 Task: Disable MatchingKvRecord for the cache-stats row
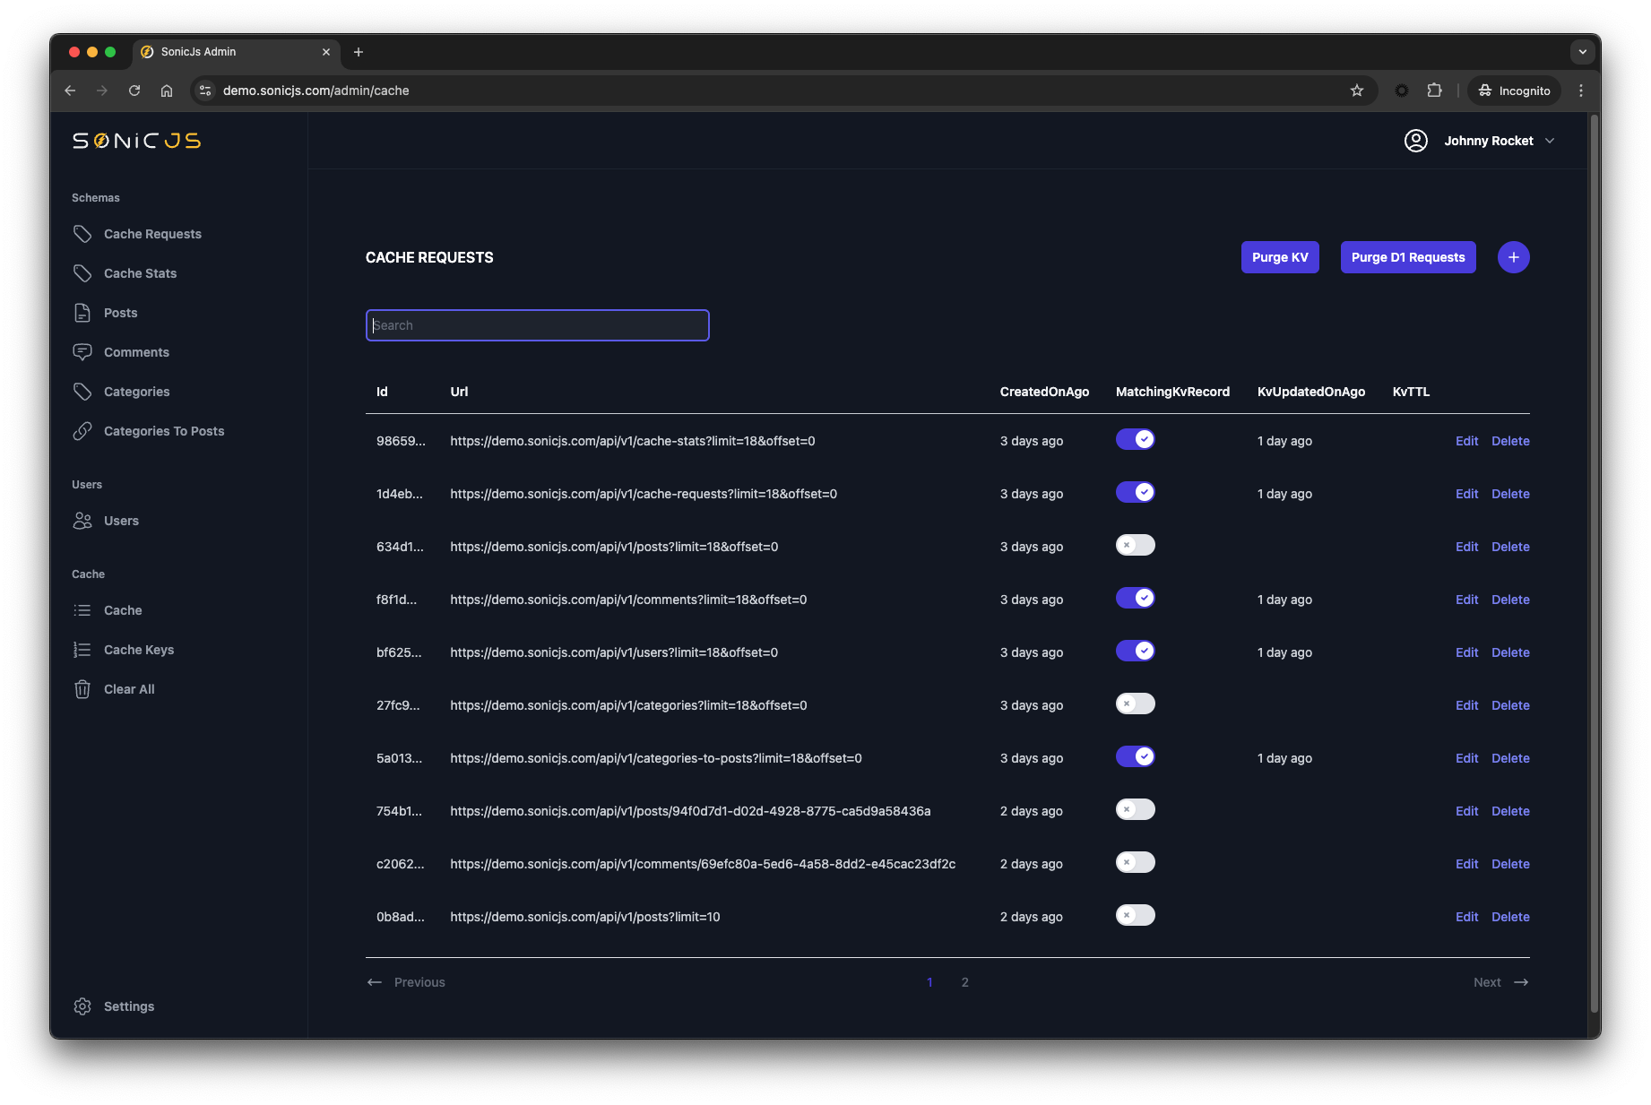tap(1135, 439)
